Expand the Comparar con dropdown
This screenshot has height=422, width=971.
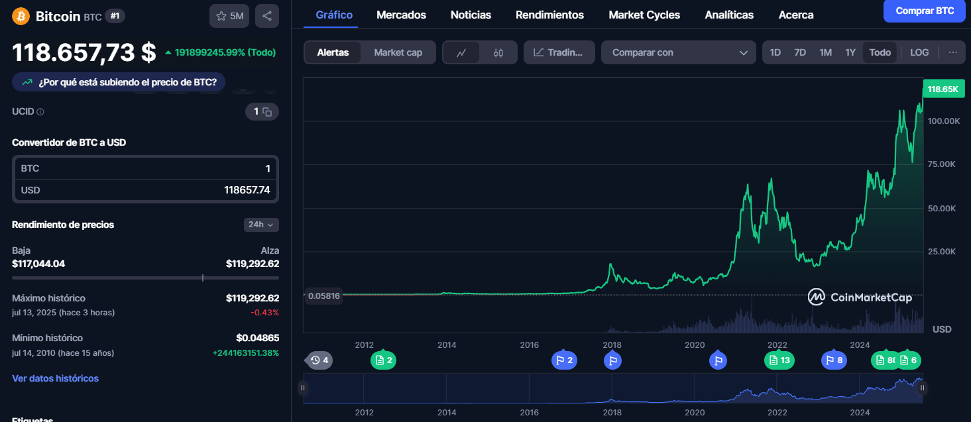678,52
